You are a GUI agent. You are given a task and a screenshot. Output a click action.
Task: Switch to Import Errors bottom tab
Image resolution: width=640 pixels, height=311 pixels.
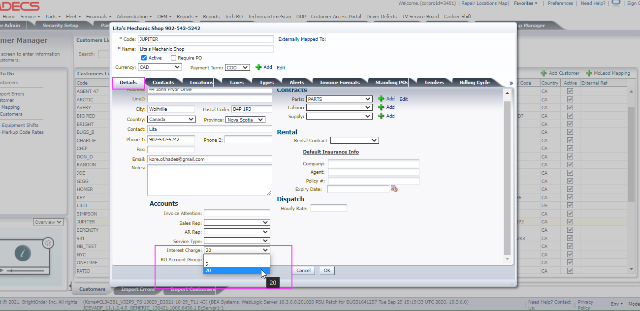point(138,289)
